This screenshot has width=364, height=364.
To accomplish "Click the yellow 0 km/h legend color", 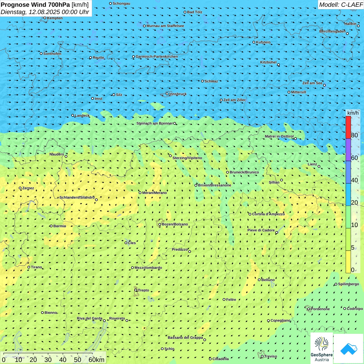I will click(x=348, y=262).
